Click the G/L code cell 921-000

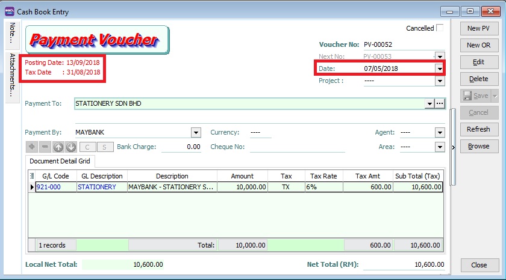tap(56, 187)
